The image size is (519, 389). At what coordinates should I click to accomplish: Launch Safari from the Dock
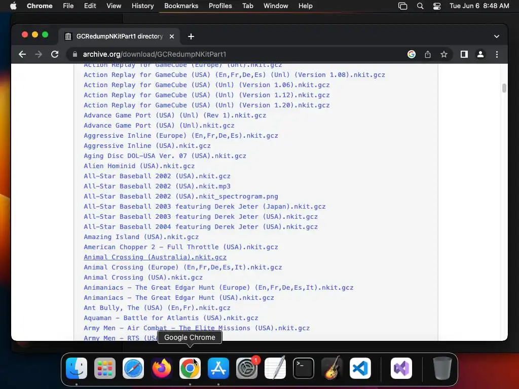(x=133, y=368)
